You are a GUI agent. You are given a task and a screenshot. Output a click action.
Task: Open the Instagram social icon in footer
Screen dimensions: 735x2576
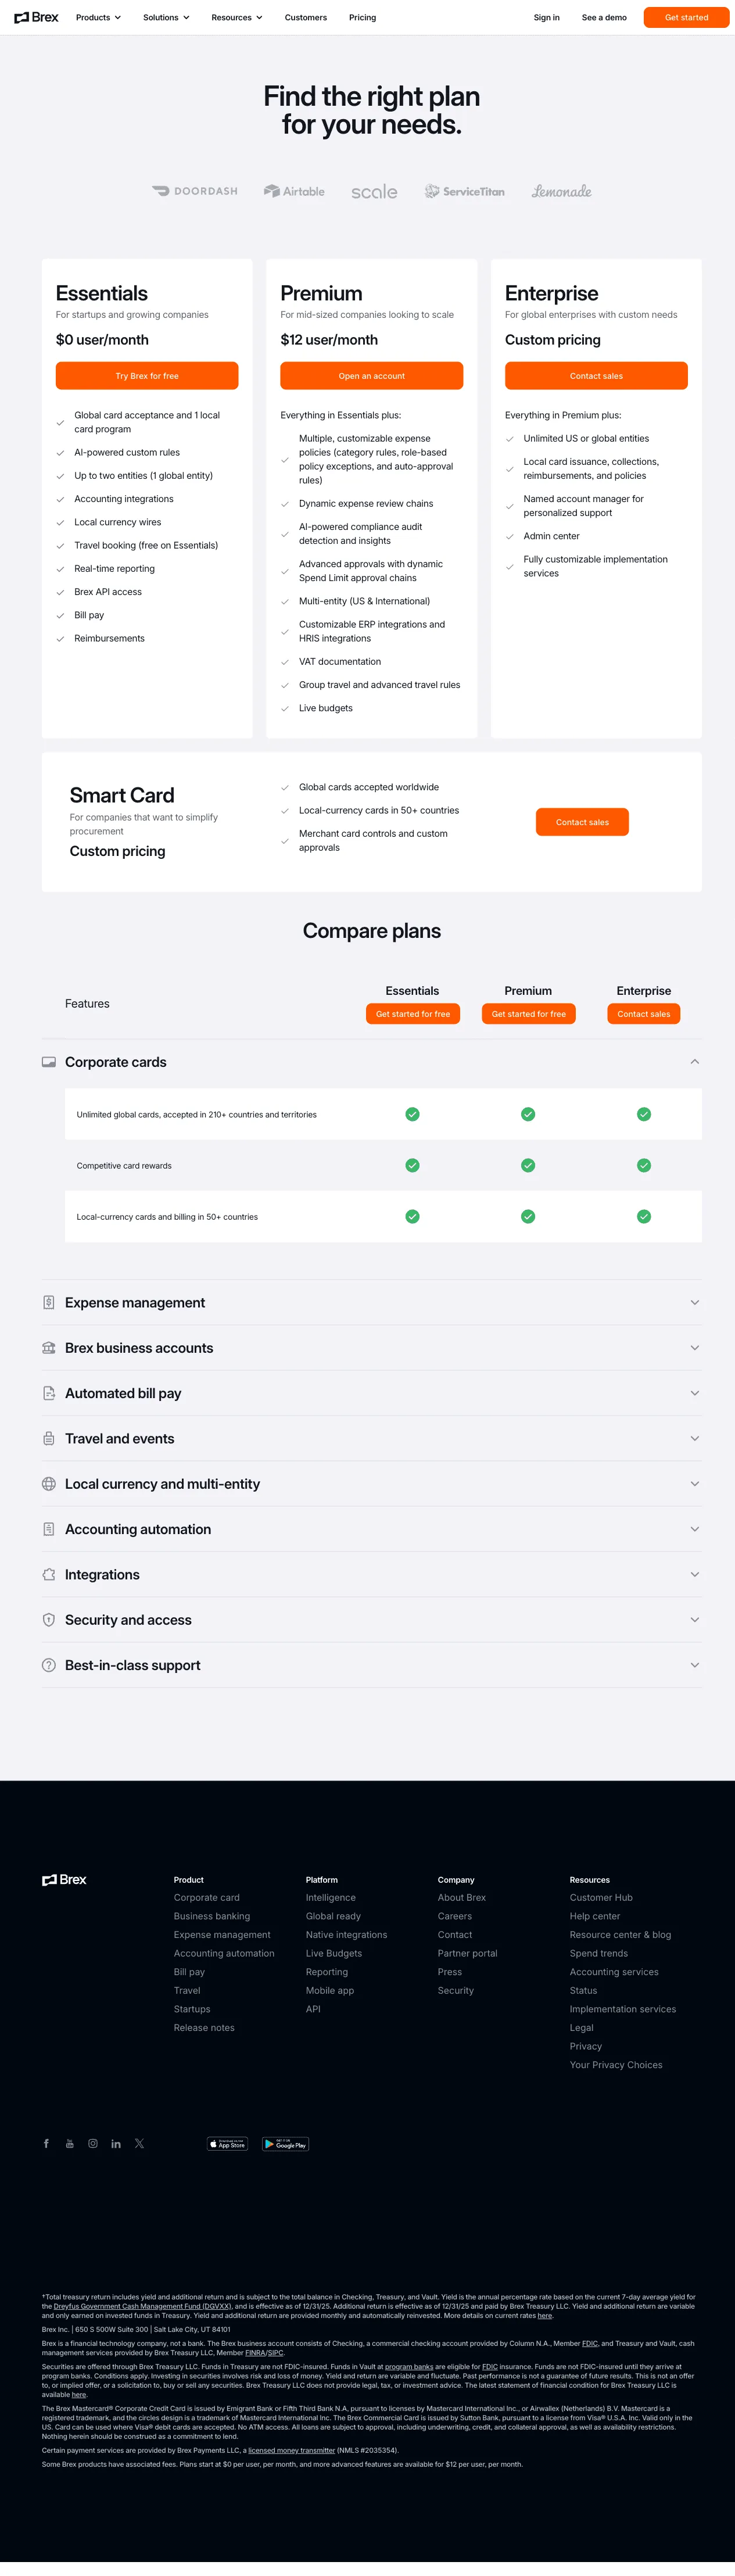(93, 2143)
